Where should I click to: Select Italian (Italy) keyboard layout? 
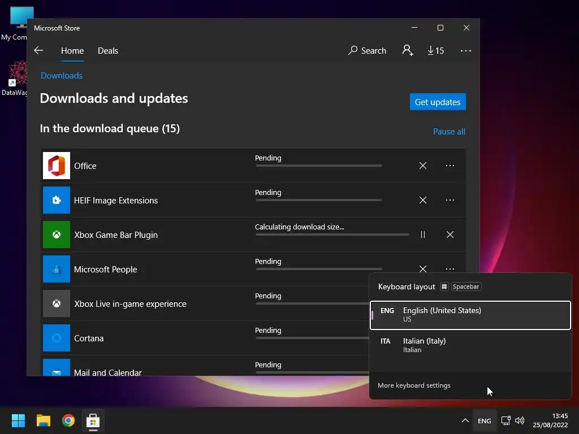coord(470,345)
